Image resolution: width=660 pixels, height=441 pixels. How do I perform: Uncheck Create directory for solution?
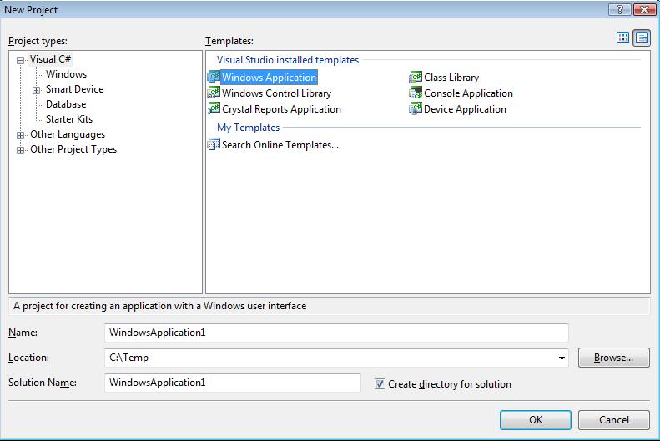(380, 384)
